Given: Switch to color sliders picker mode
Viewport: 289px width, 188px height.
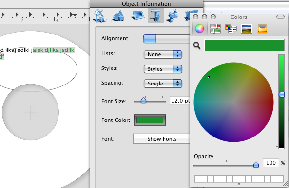Looking at the screenshot, I should pyautogui.click(x=215, y=29).
